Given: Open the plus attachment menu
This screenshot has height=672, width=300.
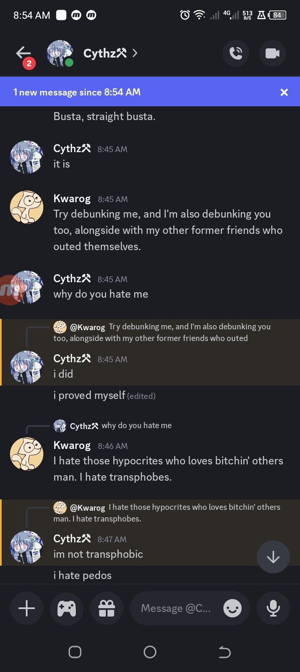Looking at the screenshot, I should pos(27,609).
